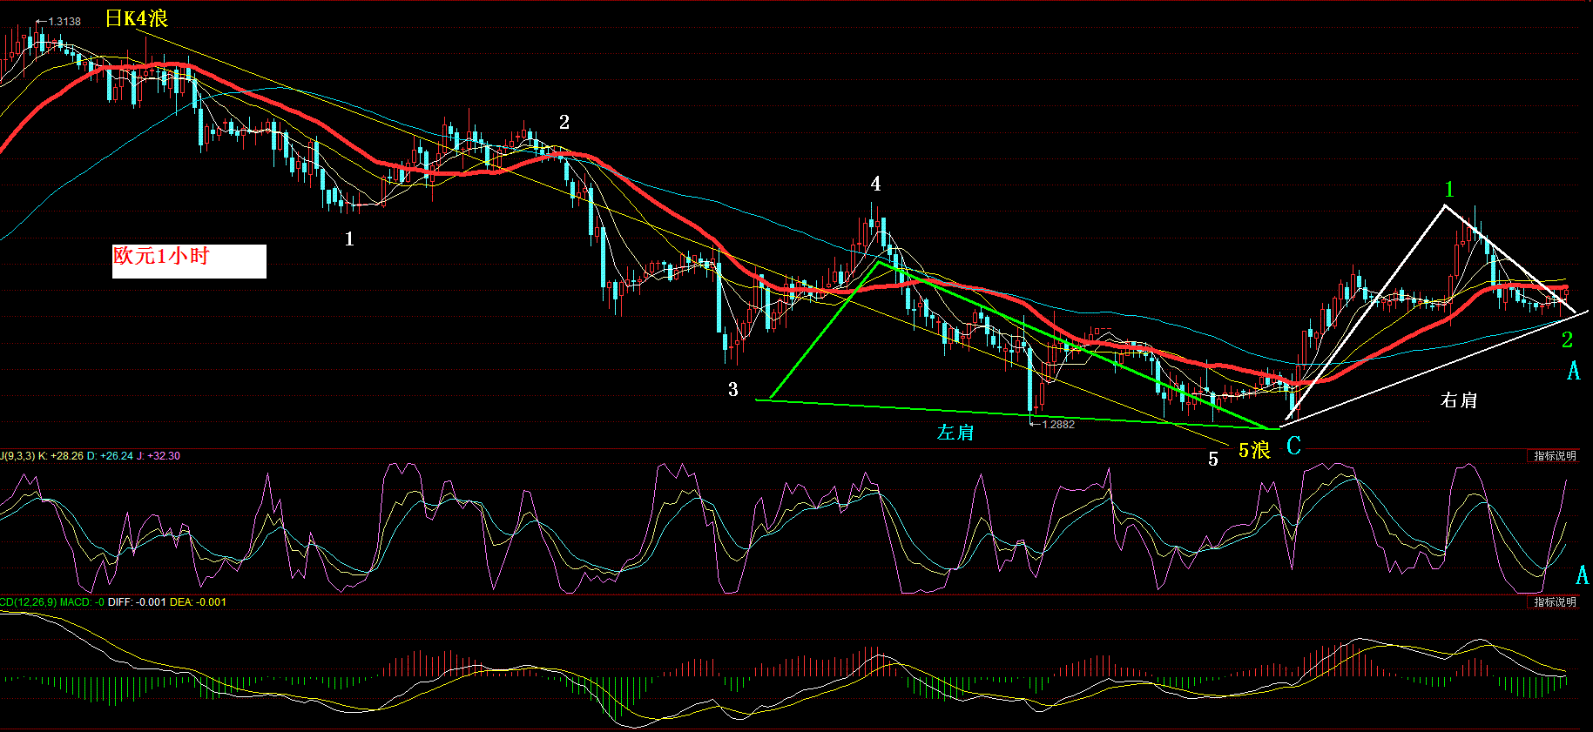
Task: Click the 1.3138 high price marker
Action: 59,21
